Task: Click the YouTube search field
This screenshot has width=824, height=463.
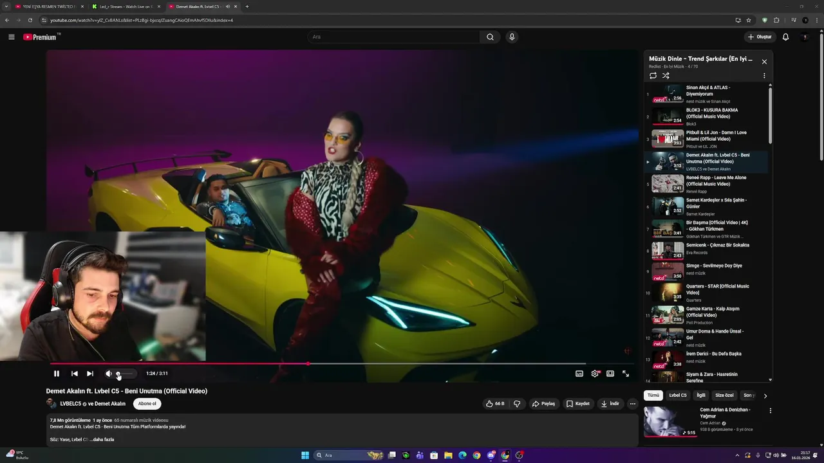Action: 393,37
